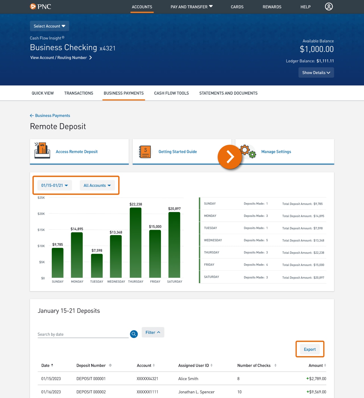The height and width of the screenshot is (398, 364).
Task: Toggle sorting on Number of Checks column
Action: tap(275, 365)
